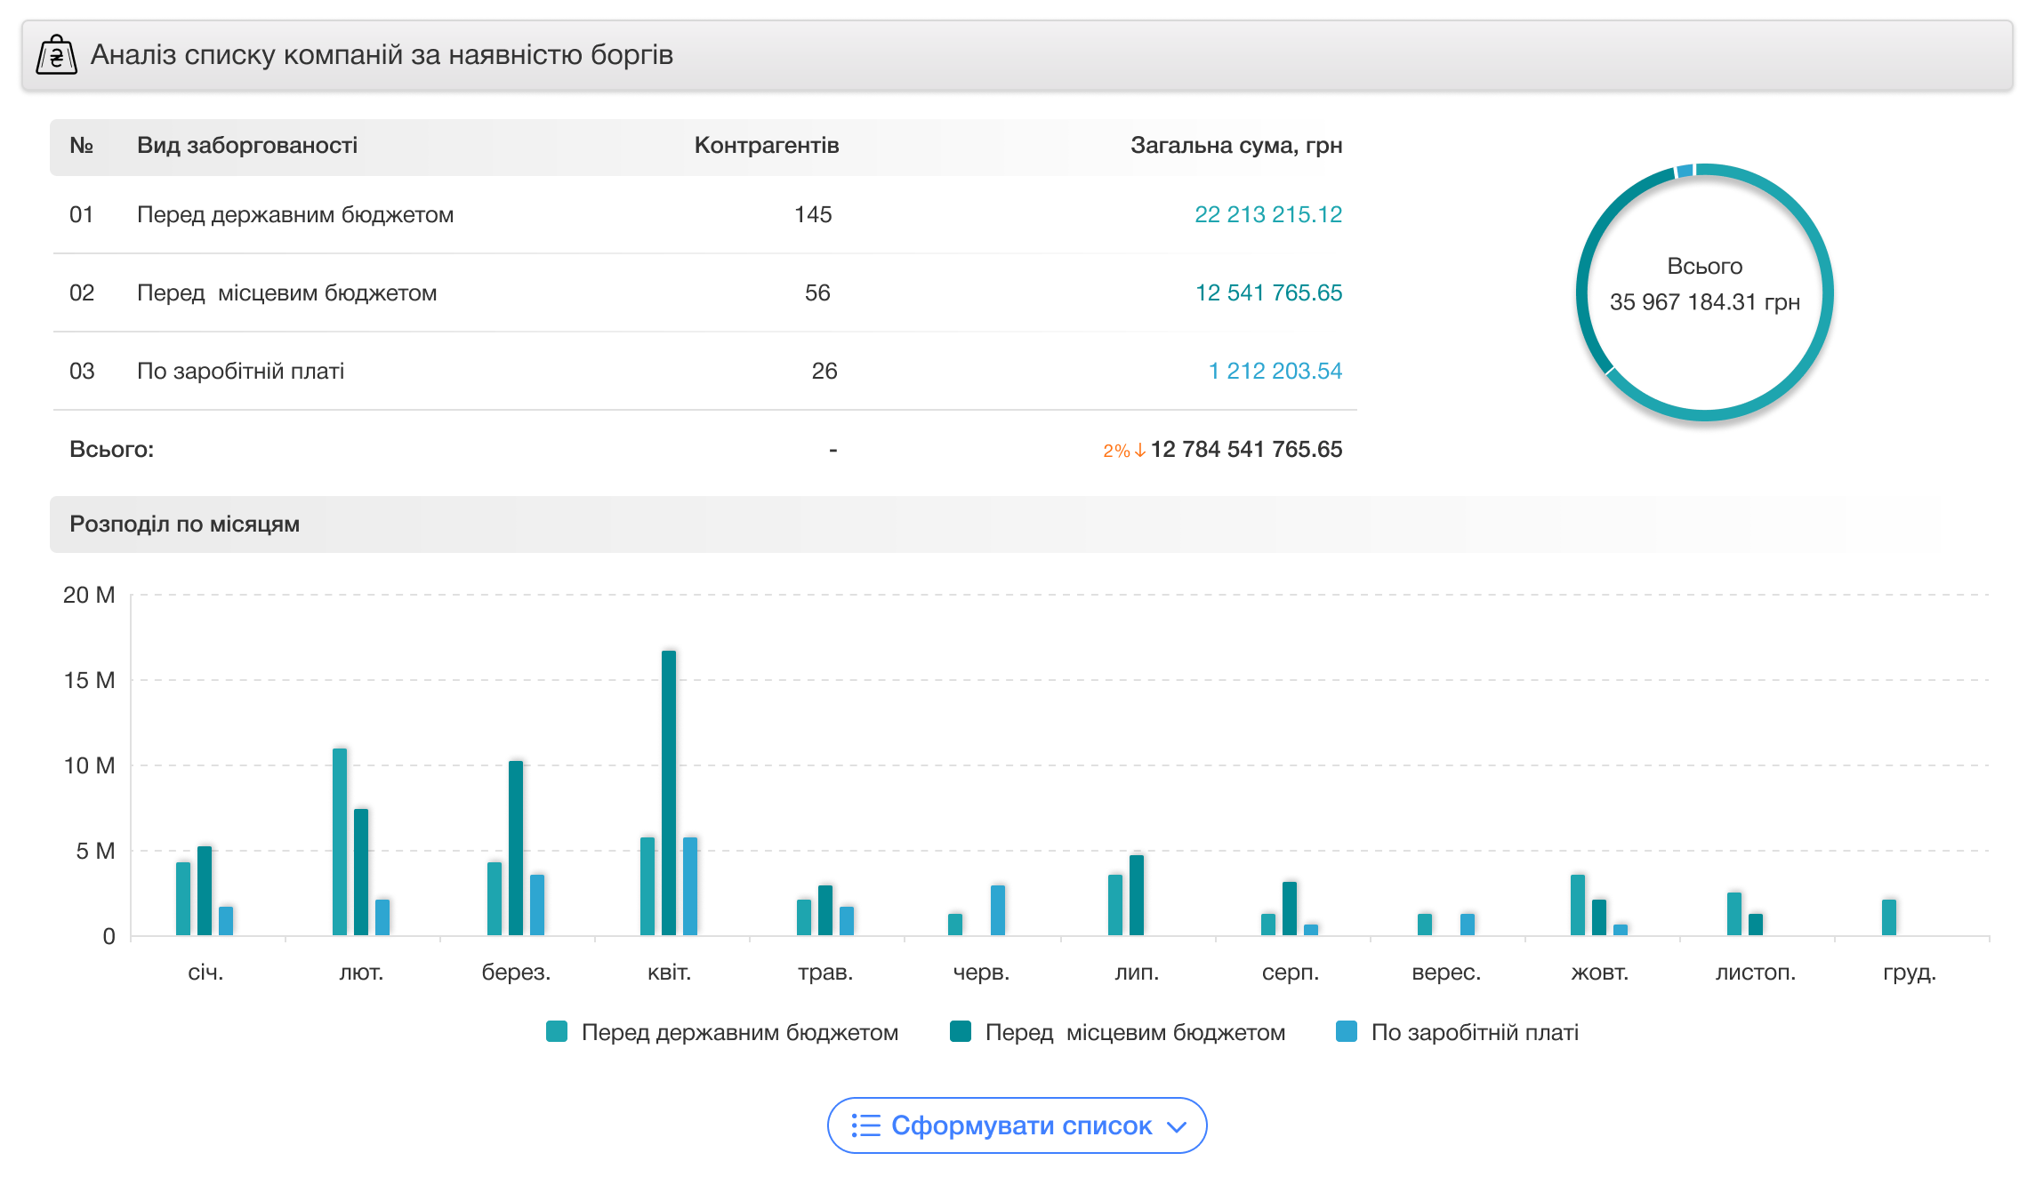Select row По заробітній платі
The width and height of the screenshot is (2035, 1193).
240,371
